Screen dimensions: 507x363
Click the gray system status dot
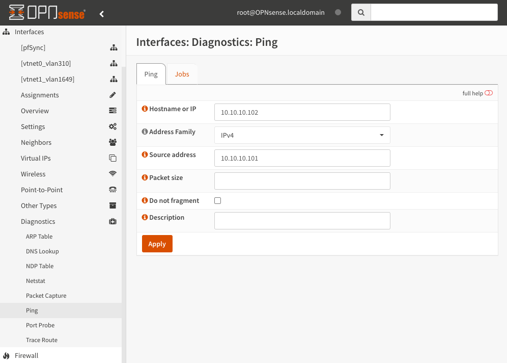pyautogui.click(x=338, y=12)
